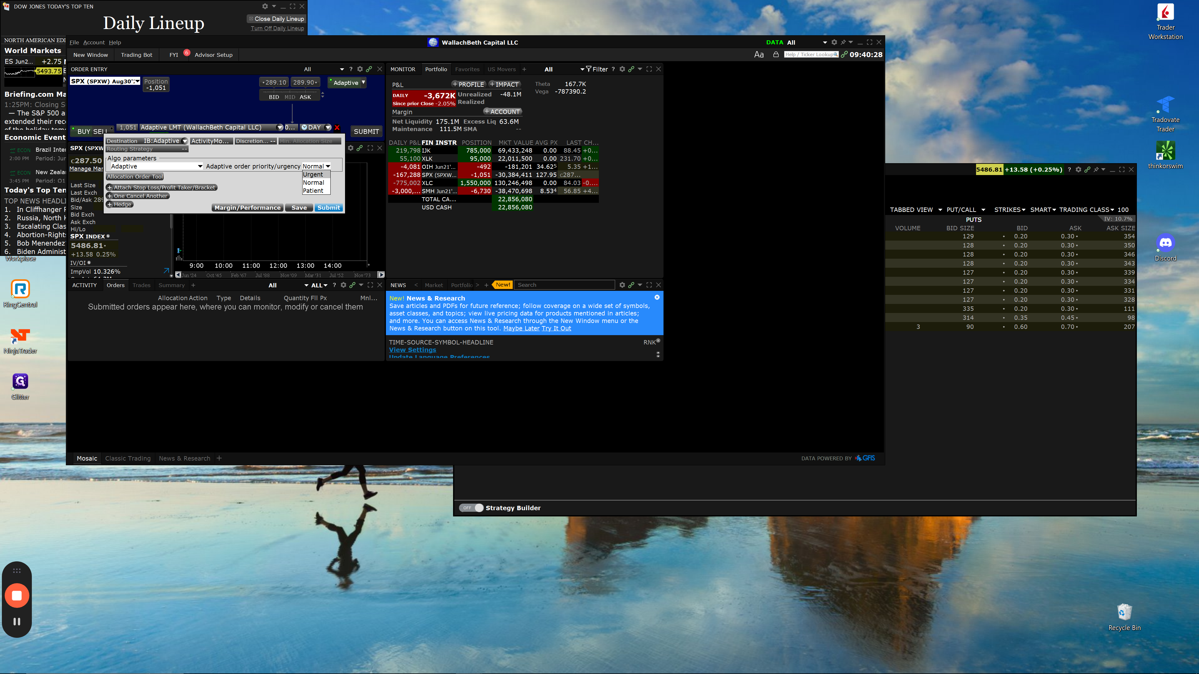Expand Attach Stop Loss/Profit Taker/Bracket

[x=161, y=188]
